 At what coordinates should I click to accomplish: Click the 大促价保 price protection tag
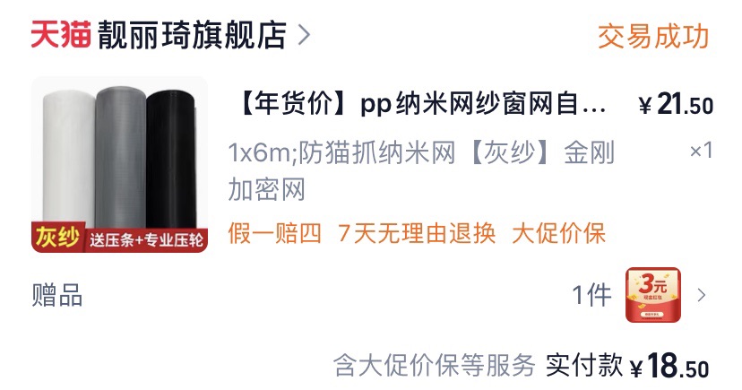559,233
